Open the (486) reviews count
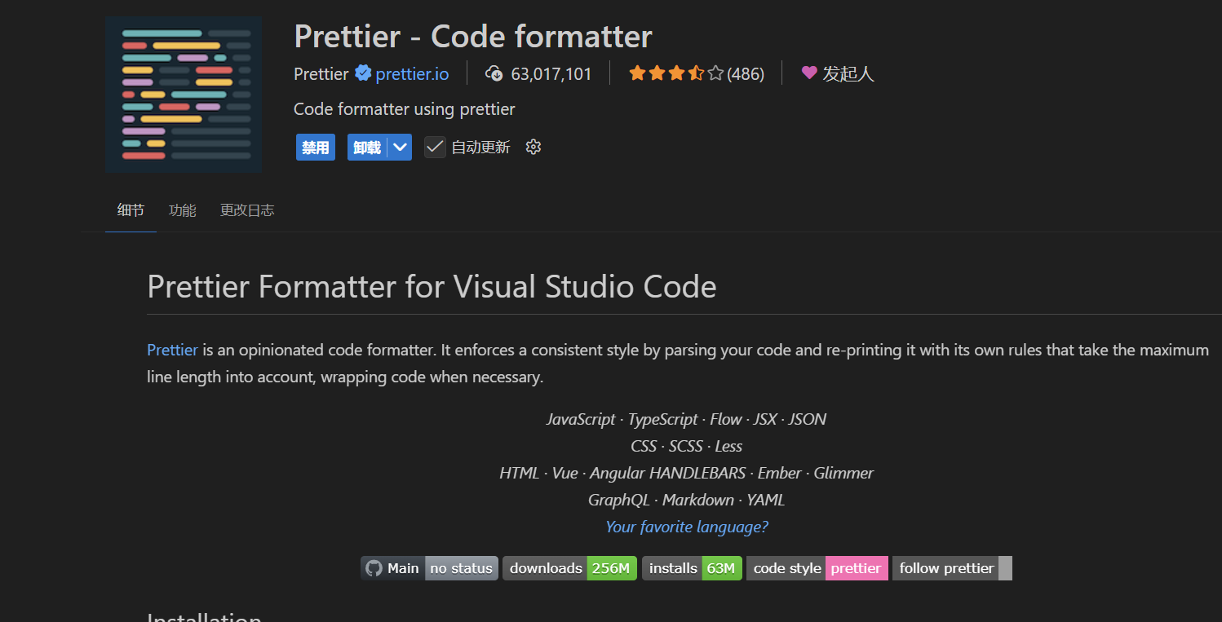Screen dimensions: 1222x622 click(746, 74)
